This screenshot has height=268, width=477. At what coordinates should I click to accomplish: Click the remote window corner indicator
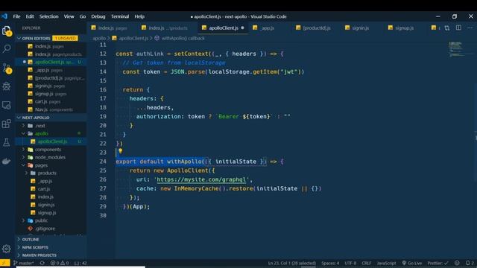point(5,263)
